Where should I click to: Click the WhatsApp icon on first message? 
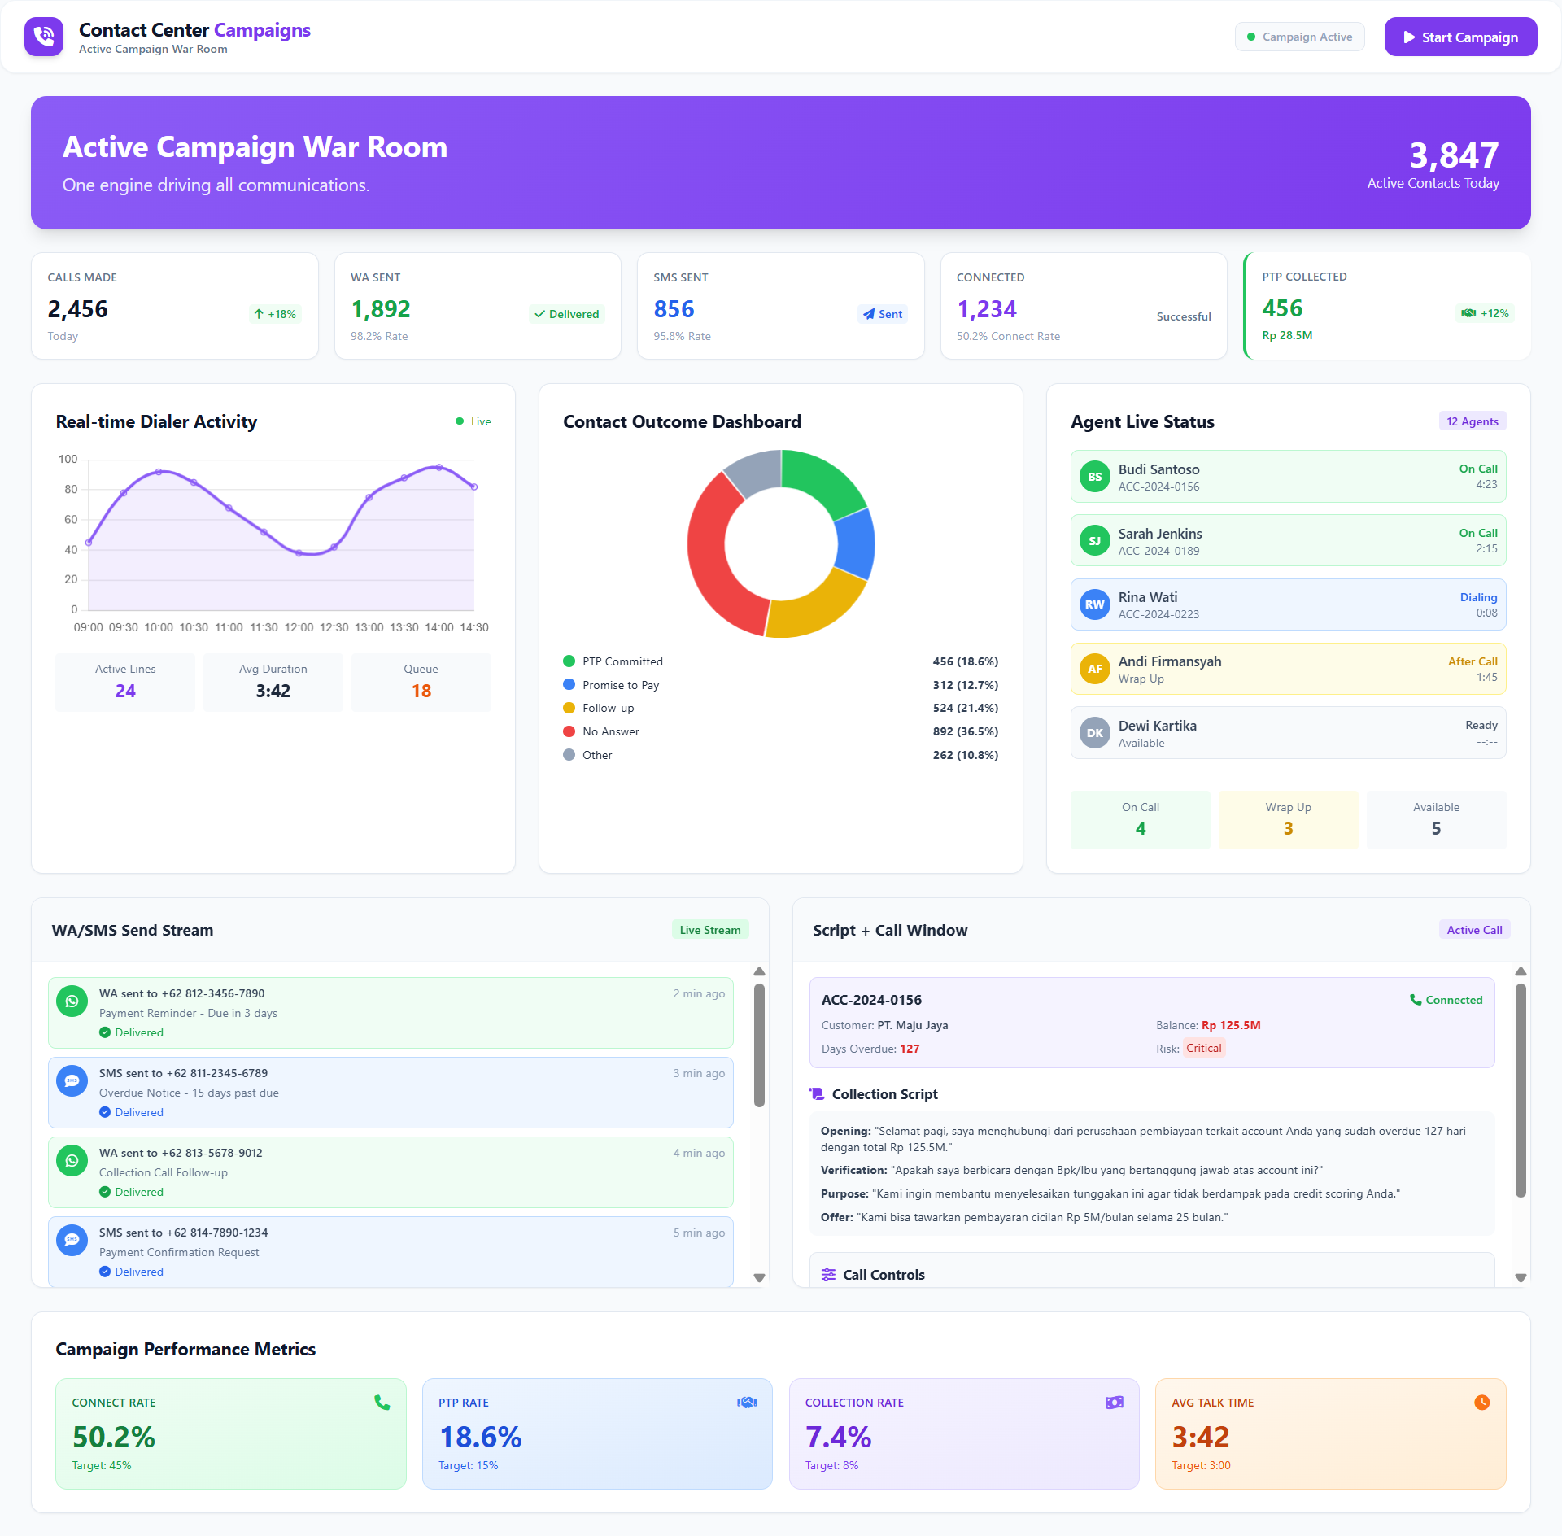(x=72, y=1001)
